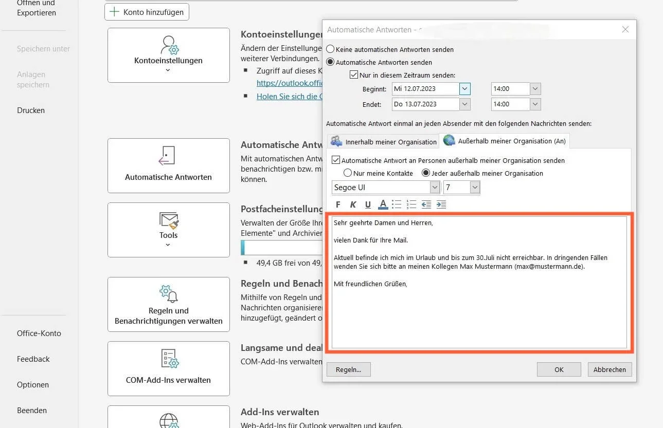Open the Segoe UI font dropdown
Viewport: 663px width, 428px height.
435,188
